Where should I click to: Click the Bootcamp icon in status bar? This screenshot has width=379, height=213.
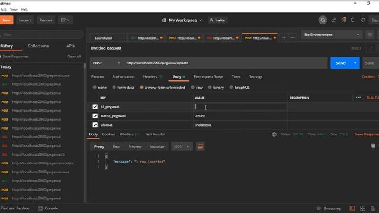click(x=319, y=208)
